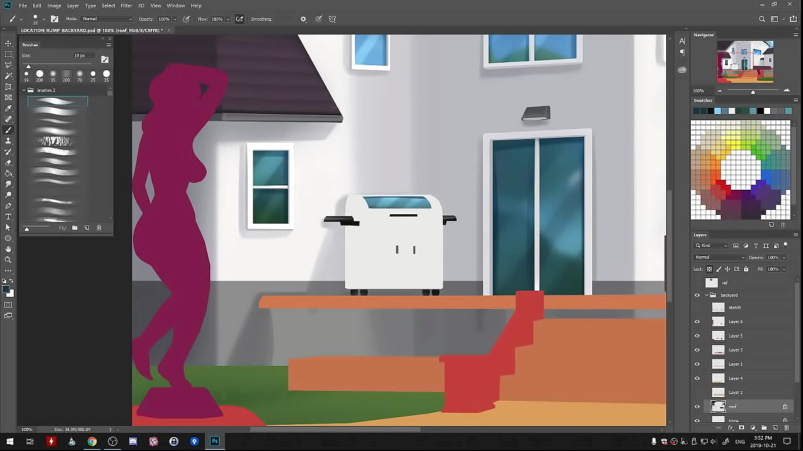Open the layer blend mode dropdown
The width and height of the screenshot is (803, 451).
pyautogui.click(x=719, y=257)
